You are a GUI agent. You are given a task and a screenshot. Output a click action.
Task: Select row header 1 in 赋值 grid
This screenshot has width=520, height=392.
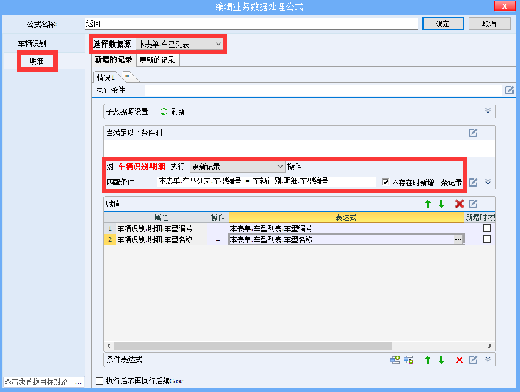(110, 228)
